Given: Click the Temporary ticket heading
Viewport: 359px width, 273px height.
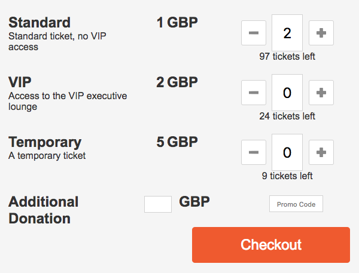Looking at the screenshot, I should (45, 142).
